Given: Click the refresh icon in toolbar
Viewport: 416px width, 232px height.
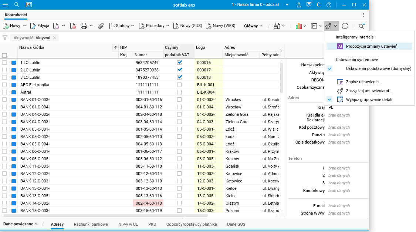Looking at the screenshot, I should click(345, 26).
